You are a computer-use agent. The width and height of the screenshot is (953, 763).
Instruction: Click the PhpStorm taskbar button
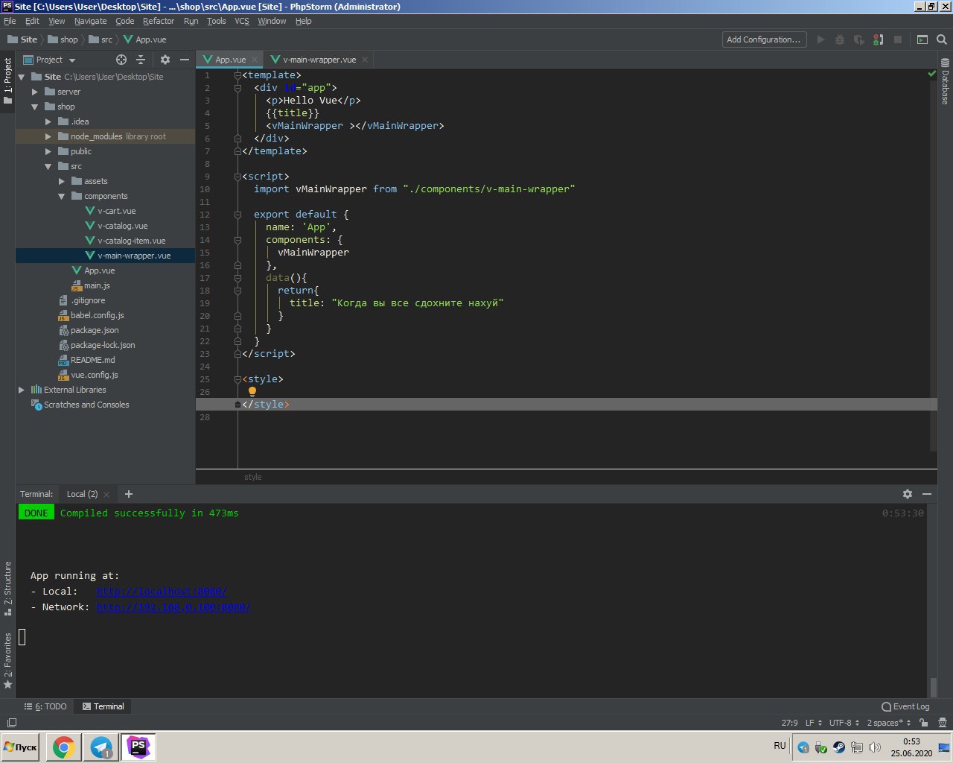click(138, 747)
